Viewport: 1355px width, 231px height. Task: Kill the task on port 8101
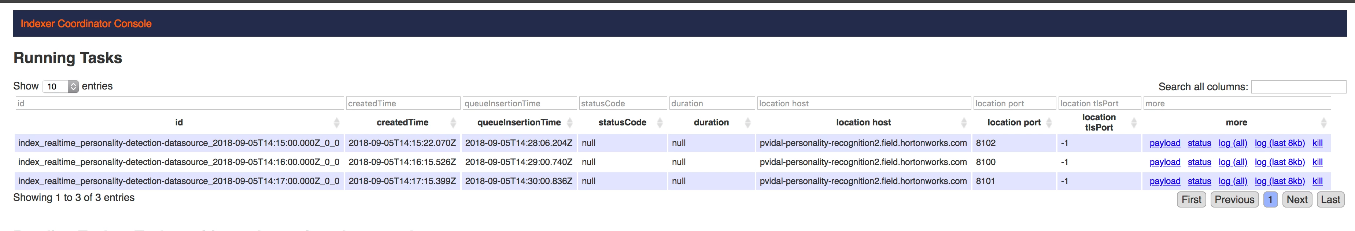click(1317, 181)
